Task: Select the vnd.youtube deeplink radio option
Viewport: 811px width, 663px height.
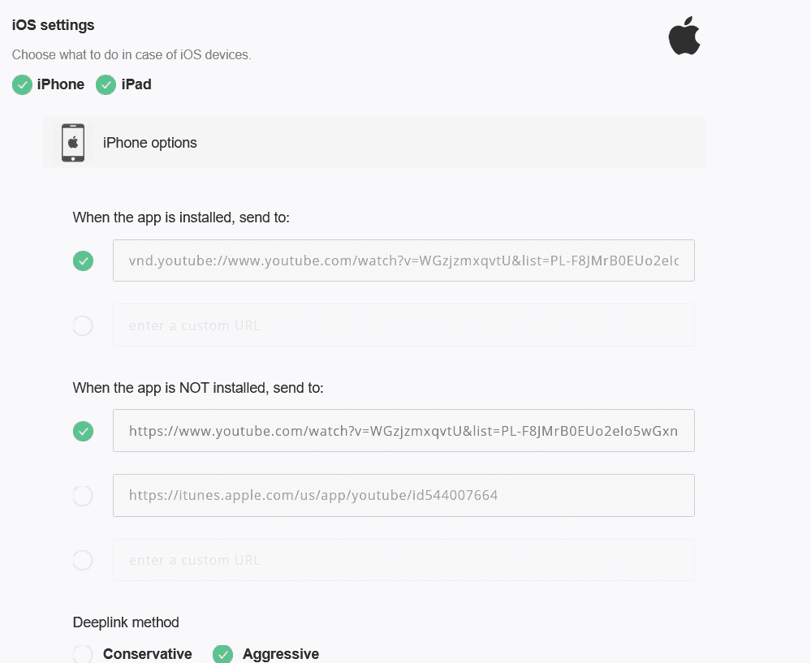Action: [83, 260]
